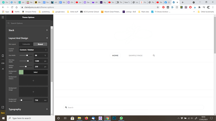Click the green Background Color swatch
Screen dimensions: 216x121
pyautogui.click(x=21, y=72)
